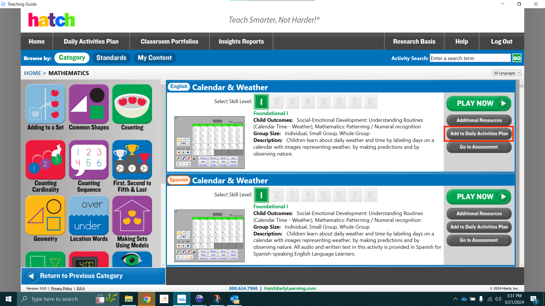Add Spanish activity to Daily Activities Plan
This screenshot has width=545, height=306.
(x=479, y=227)
